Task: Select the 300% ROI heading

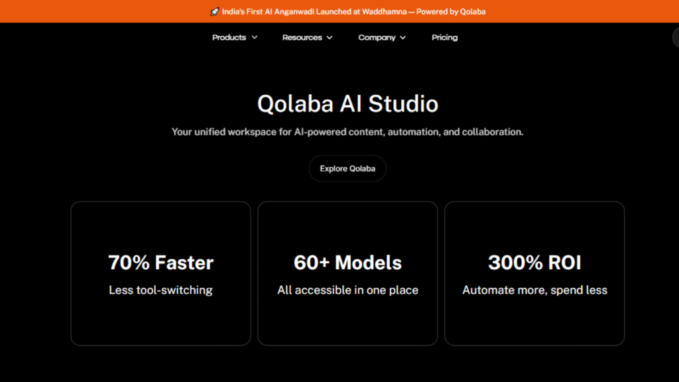Action: click(x=534, y=263)
